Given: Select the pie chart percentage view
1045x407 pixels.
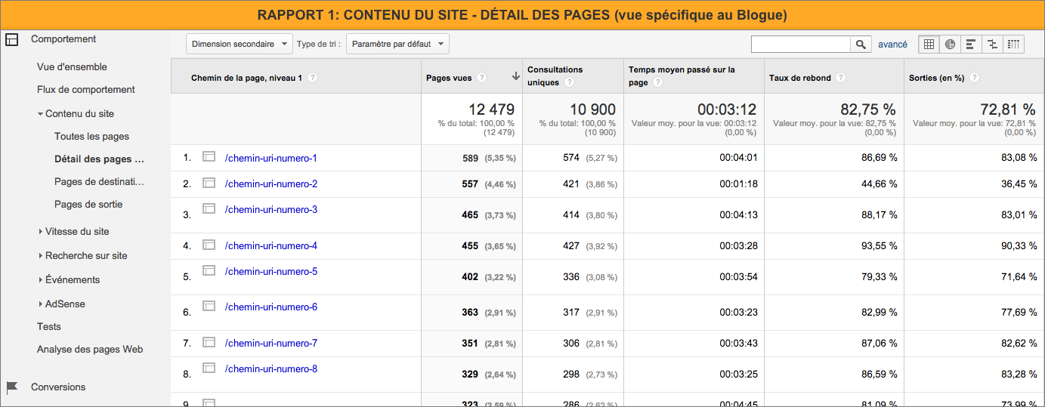Looking at the screenshot, I should pyautogui.click(x=950, y=45).
